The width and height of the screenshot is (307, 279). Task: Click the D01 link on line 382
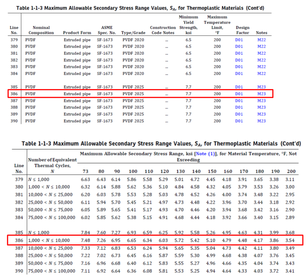click(239, 60)
